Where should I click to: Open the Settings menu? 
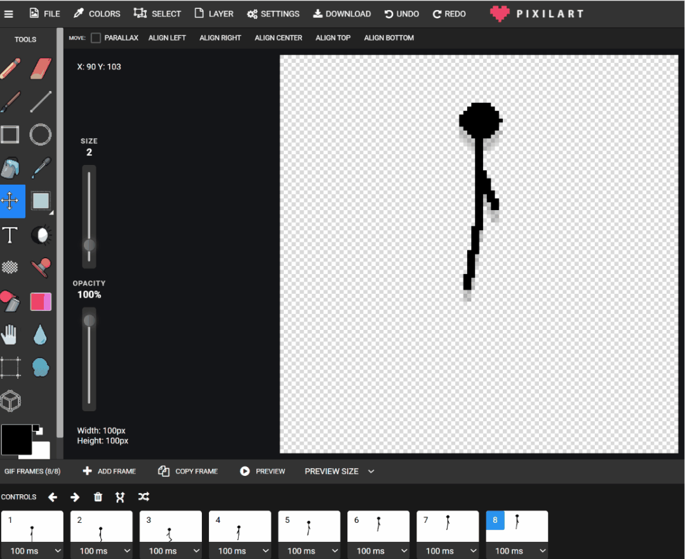(x=274, y=14)
